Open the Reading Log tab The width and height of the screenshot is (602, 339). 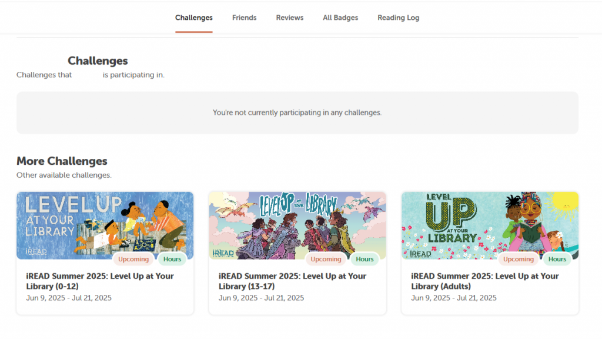click(x=398, y=18)
